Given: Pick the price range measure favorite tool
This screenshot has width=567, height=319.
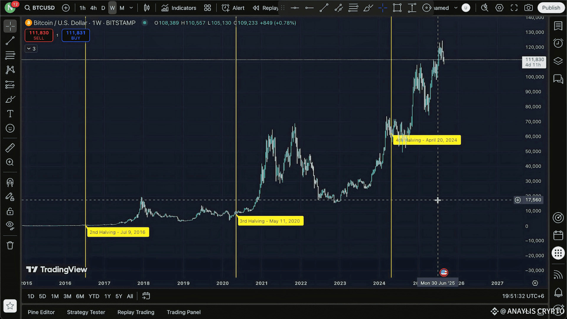Looking at the screenshot, I should 412,8.
